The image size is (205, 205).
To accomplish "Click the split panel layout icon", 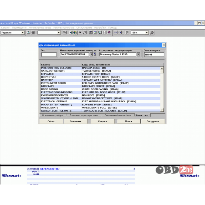I will click(x=104, y=32).
